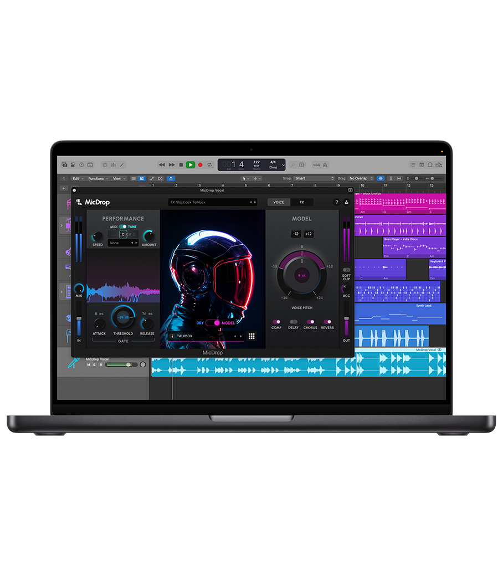The image size is (503, 576).
Task: Toggle the CHORUS effect switch
Action: [x=310, y=322]
